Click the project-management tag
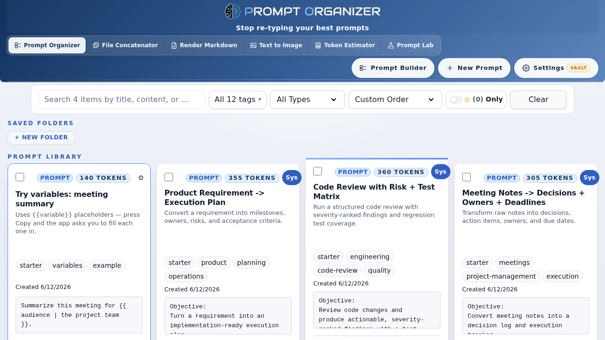 (501, 276)
